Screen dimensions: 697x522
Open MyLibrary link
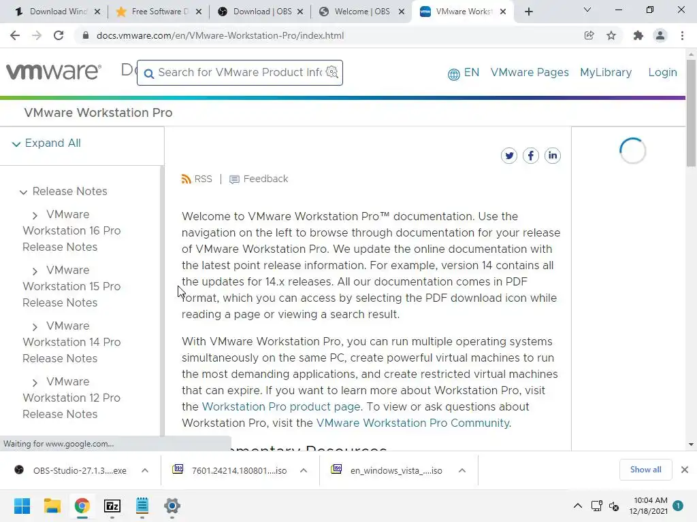pos(606,72)
